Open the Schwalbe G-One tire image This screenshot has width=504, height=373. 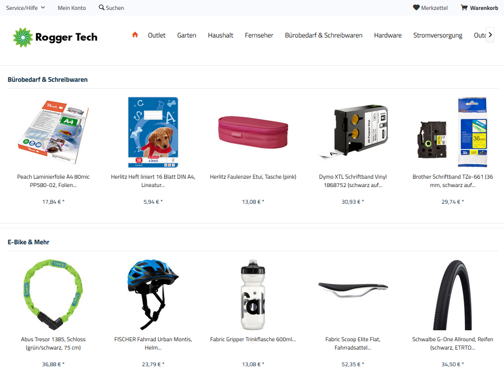click(x=452, y=295)
